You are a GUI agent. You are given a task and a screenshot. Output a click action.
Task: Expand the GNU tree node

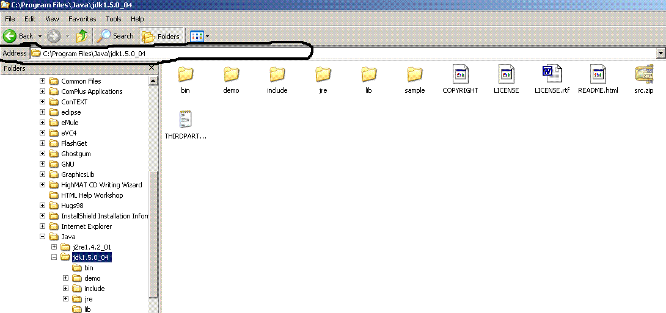[43, 164]
